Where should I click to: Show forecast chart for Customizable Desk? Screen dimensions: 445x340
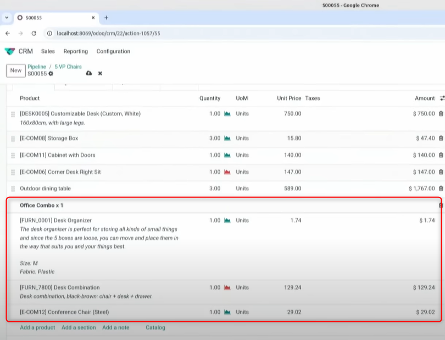pos(227,114)
